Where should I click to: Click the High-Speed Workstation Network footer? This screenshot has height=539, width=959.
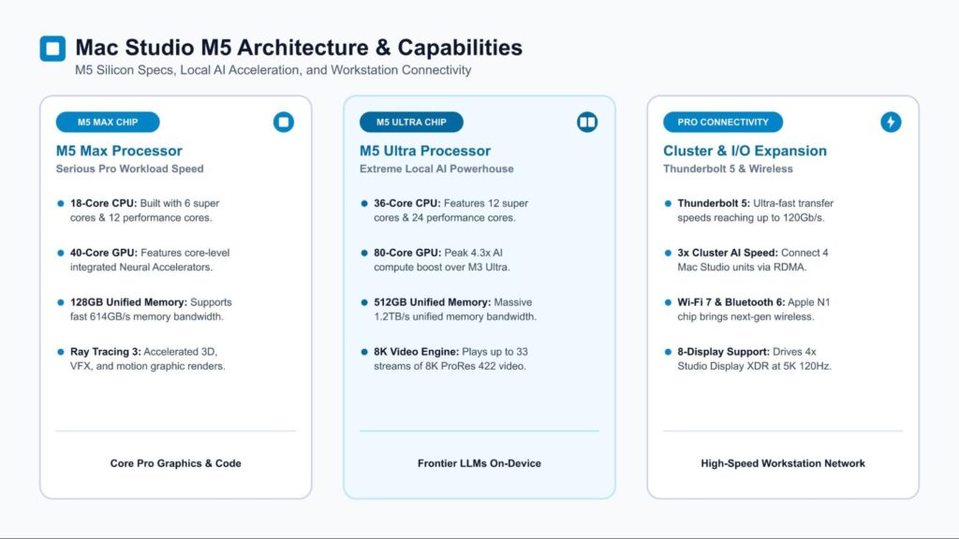(783, 463)
